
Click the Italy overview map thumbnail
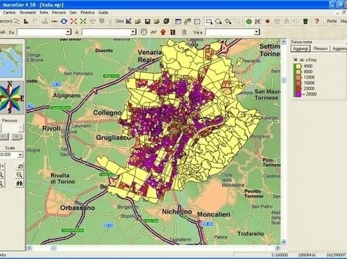[11, 61]
